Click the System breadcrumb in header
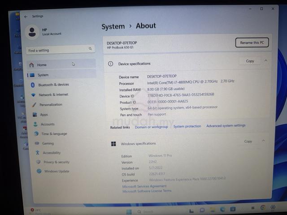 tap(113, 26)
